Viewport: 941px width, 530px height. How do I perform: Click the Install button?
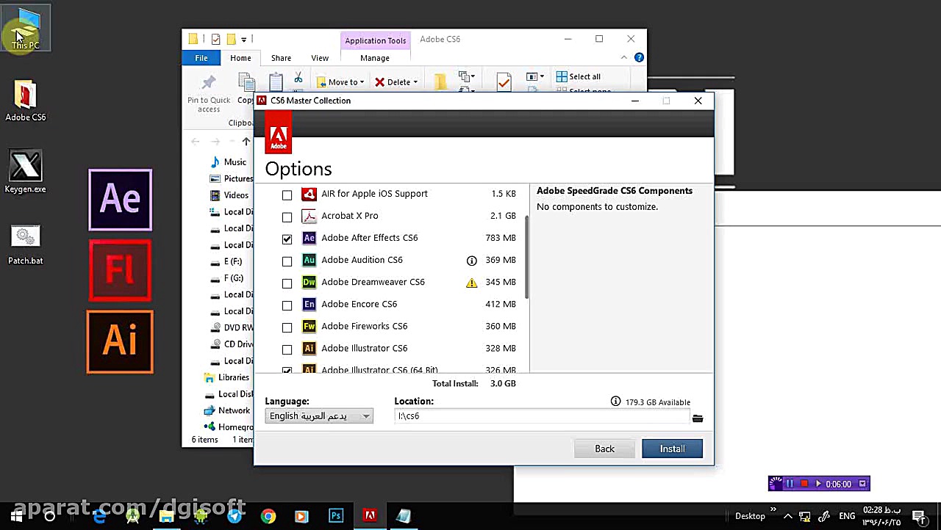[672, 449]
